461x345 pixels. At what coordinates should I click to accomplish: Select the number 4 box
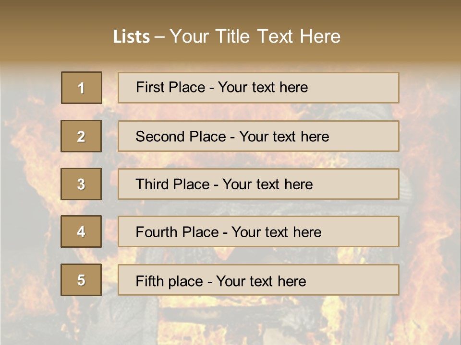click(x=81, y=231)
